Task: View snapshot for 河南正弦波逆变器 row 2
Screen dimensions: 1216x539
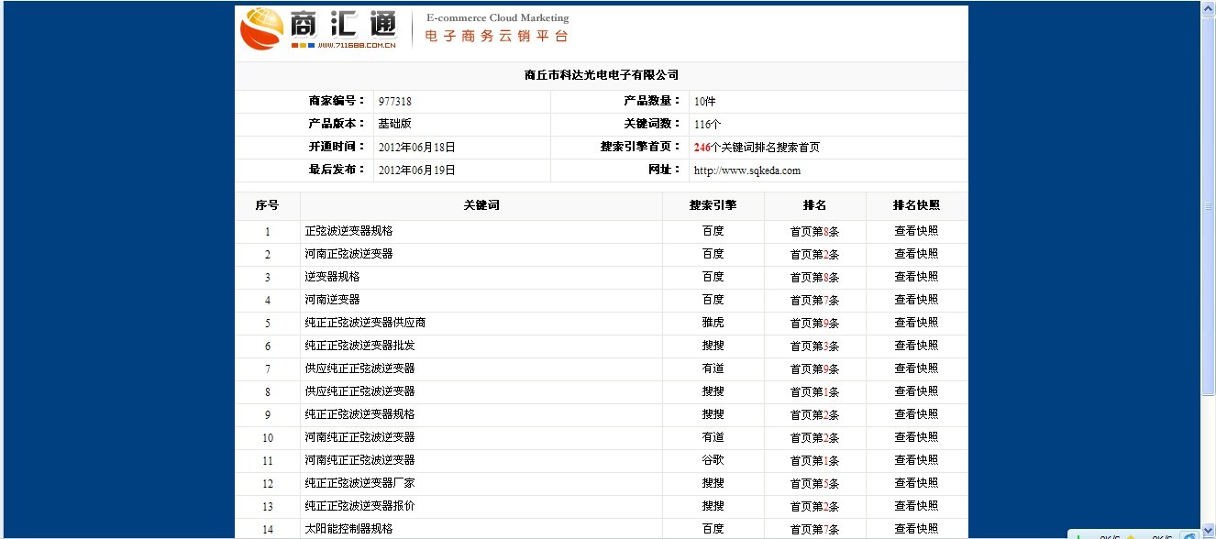Action: (x=916, y=254)
